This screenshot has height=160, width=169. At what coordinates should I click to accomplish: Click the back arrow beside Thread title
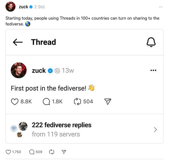tap(18, 42)
